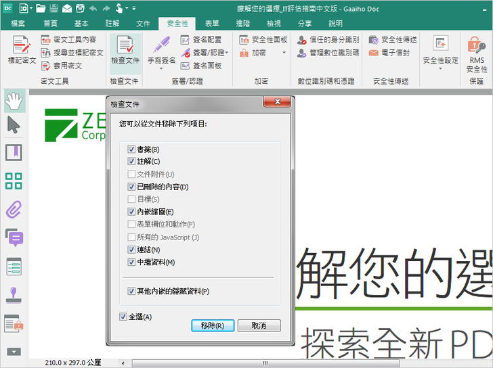
Task: Click 信任的身分識別
Action: [328, 39]
